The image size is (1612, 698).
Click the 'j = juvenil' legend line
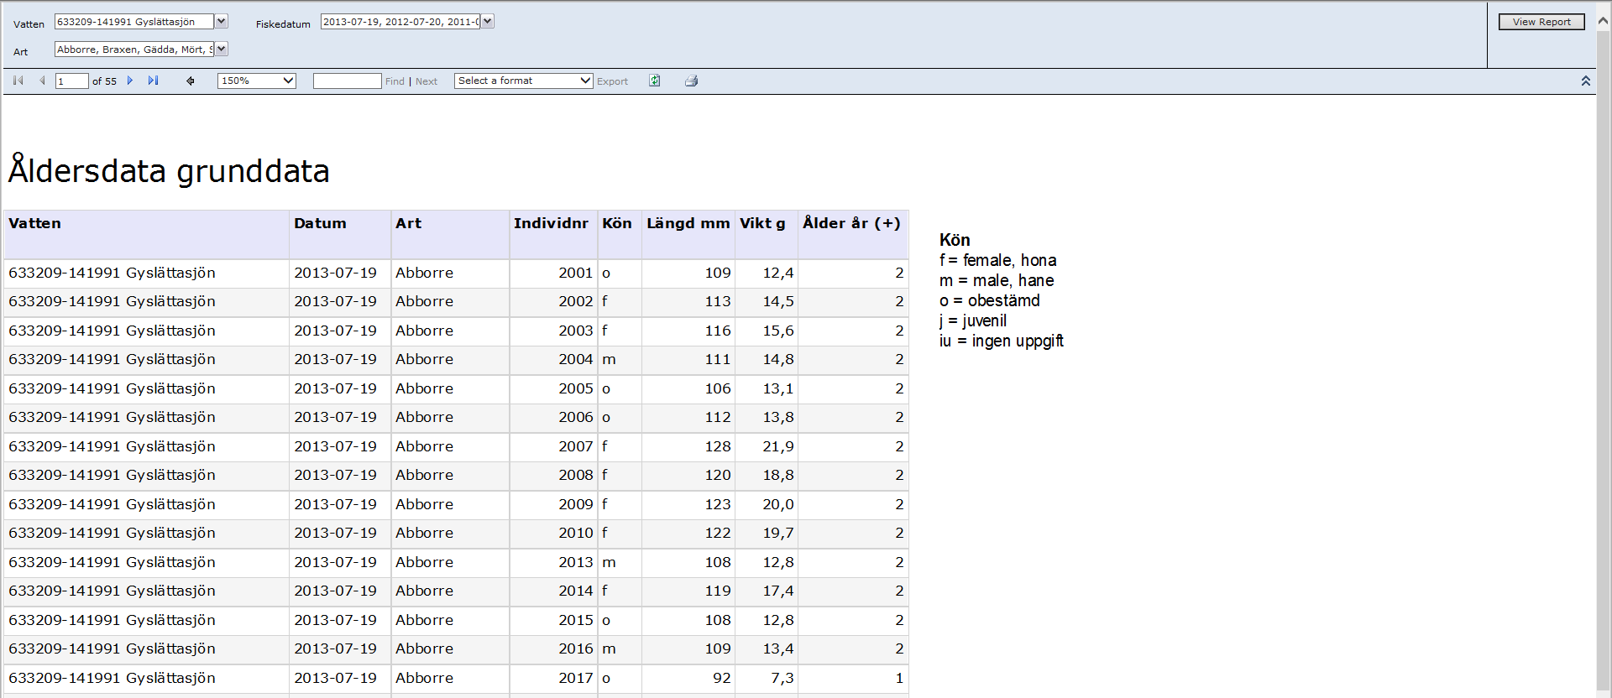[973, 320]
